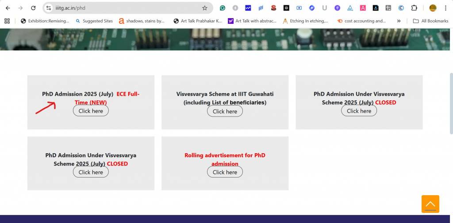Open the 'Etching In etching' bookmark
Image resolution: width=453 pixels, height=223 pixels.
tap(305, 21)
